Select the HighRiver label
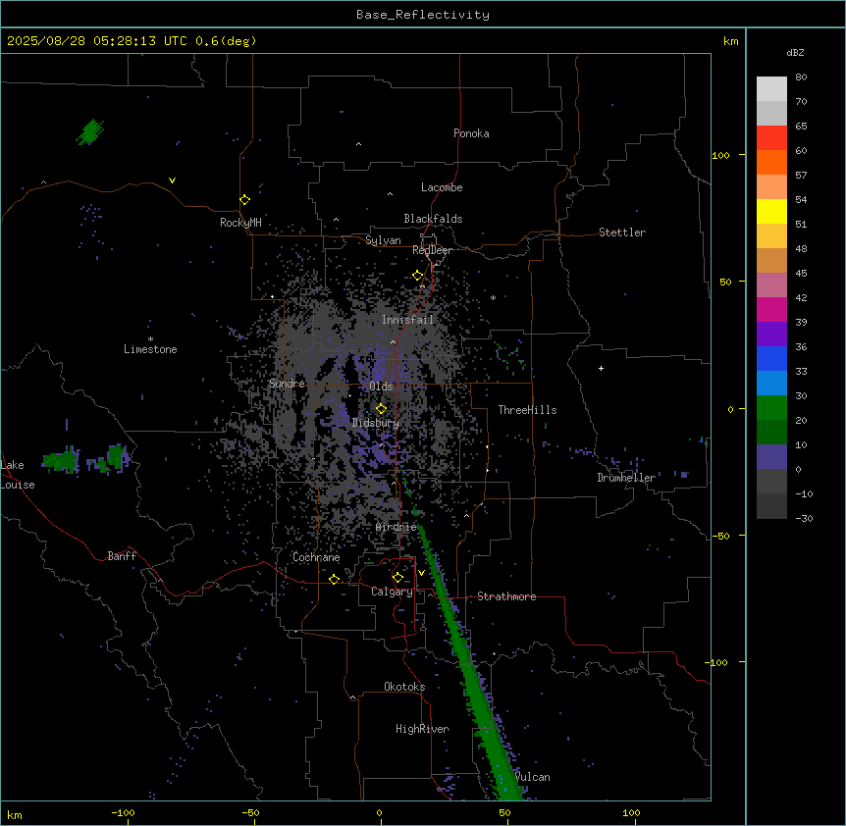This screenshot has height=826, width=846. (x=422, y=729)
